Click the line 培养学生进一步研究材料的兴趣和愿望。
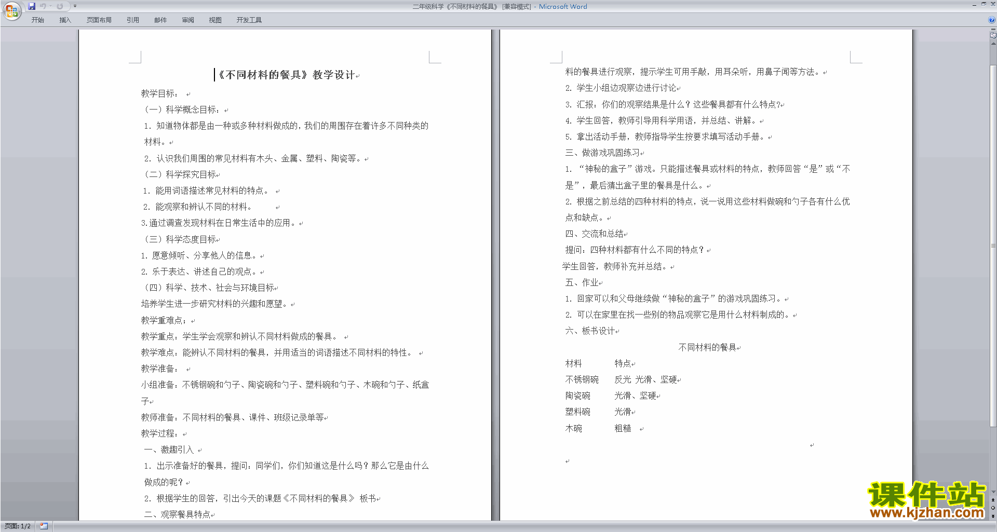The height and width of the screenshot is (532, 997). pos(215,304)
